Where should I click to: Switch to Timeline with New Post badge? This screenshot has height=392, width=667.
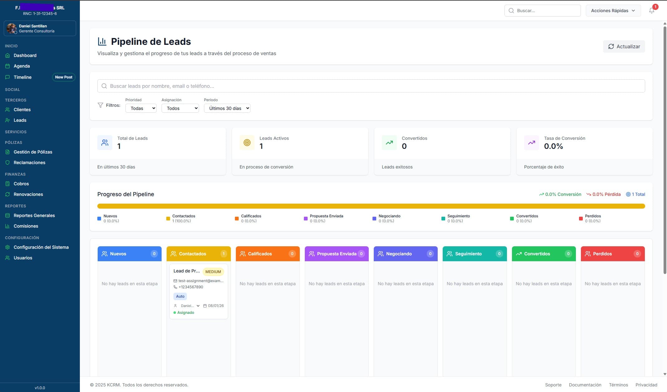(x=22, y=77)
